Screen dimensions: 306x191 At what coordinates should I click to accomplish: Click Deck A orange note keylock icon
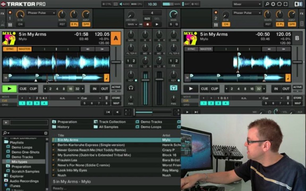(x=107, y=77)
